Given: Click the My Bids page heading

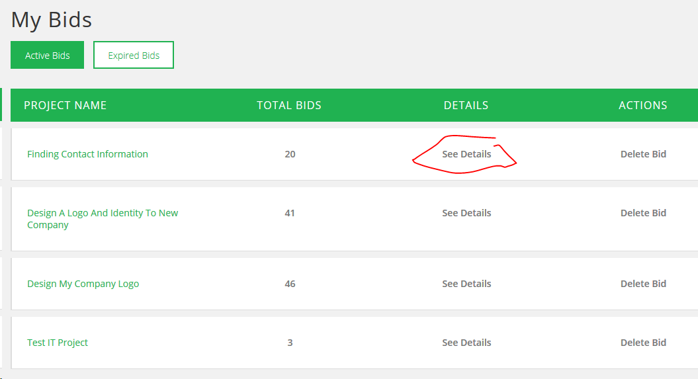Looking at the screenshot, I should [52, 20].
